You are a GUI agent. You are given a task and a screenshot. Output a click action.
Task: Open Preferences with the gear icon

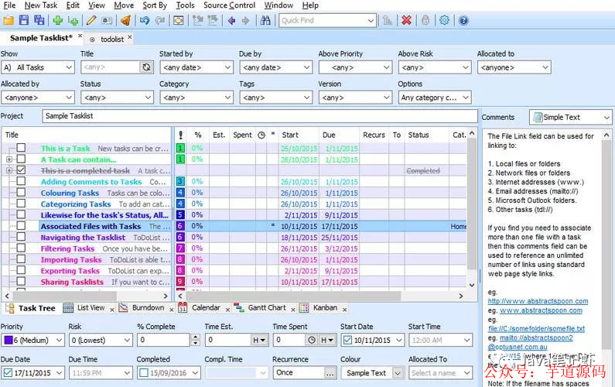pyautogui.click(x=444, y=20)
